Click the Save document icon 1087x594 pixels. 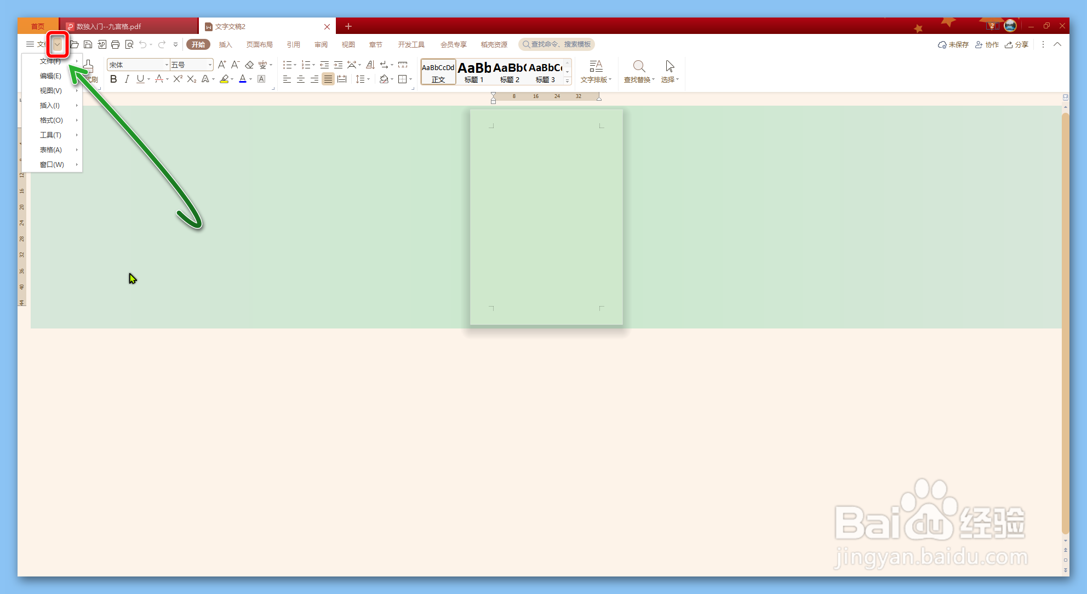tap(88, 44)
